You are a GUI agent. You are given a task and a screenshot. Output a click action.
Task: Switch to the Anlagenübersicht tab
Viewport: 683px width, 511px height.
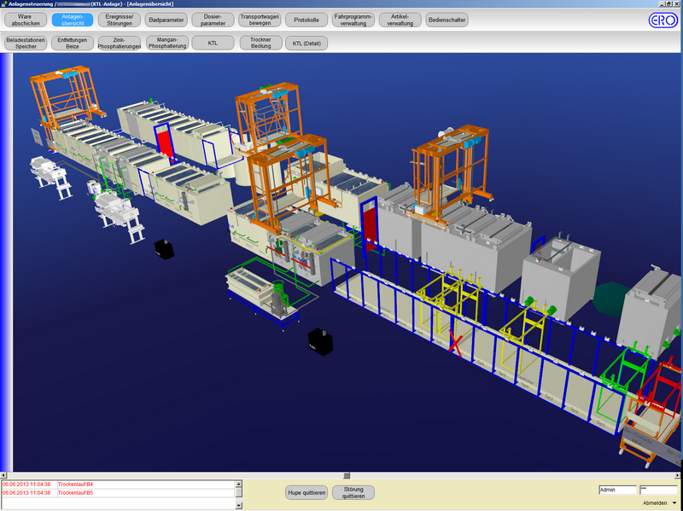pos(73,20)
